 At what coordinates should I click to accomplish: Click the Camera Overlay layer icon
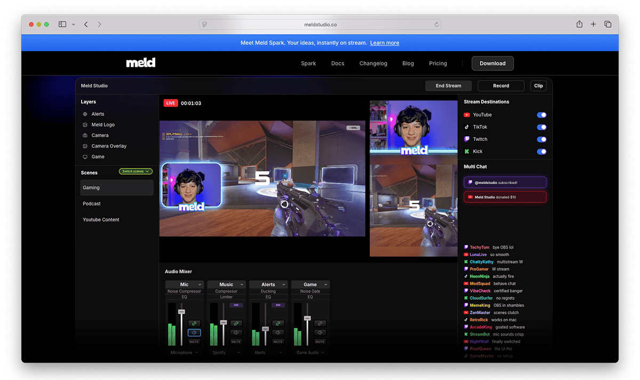click(x=85, y=146)
